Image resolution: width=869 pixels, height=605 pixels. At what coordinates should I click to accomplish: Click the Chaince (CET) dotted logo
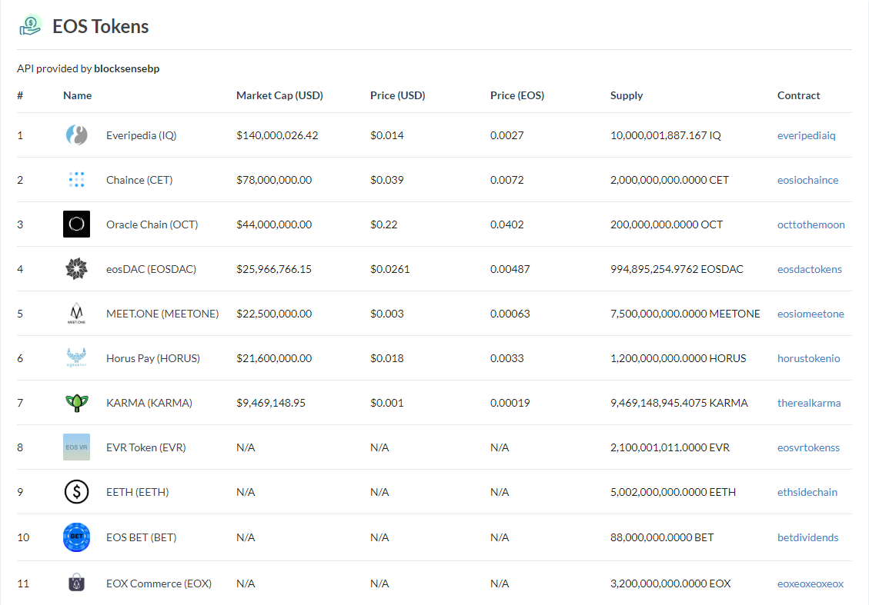[76, 179]
